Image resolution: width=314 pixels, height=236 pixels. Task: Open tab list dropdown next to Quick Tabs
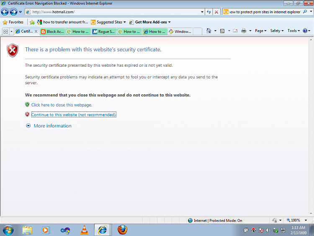[x=11, y=31]
